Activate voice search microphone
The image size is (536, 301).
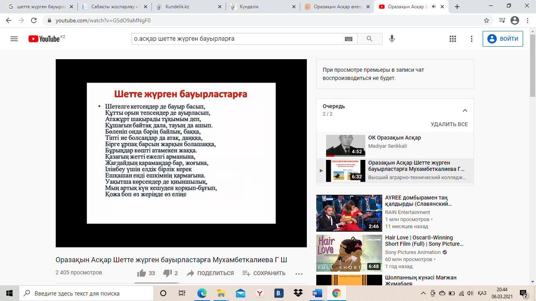(392, 39)
